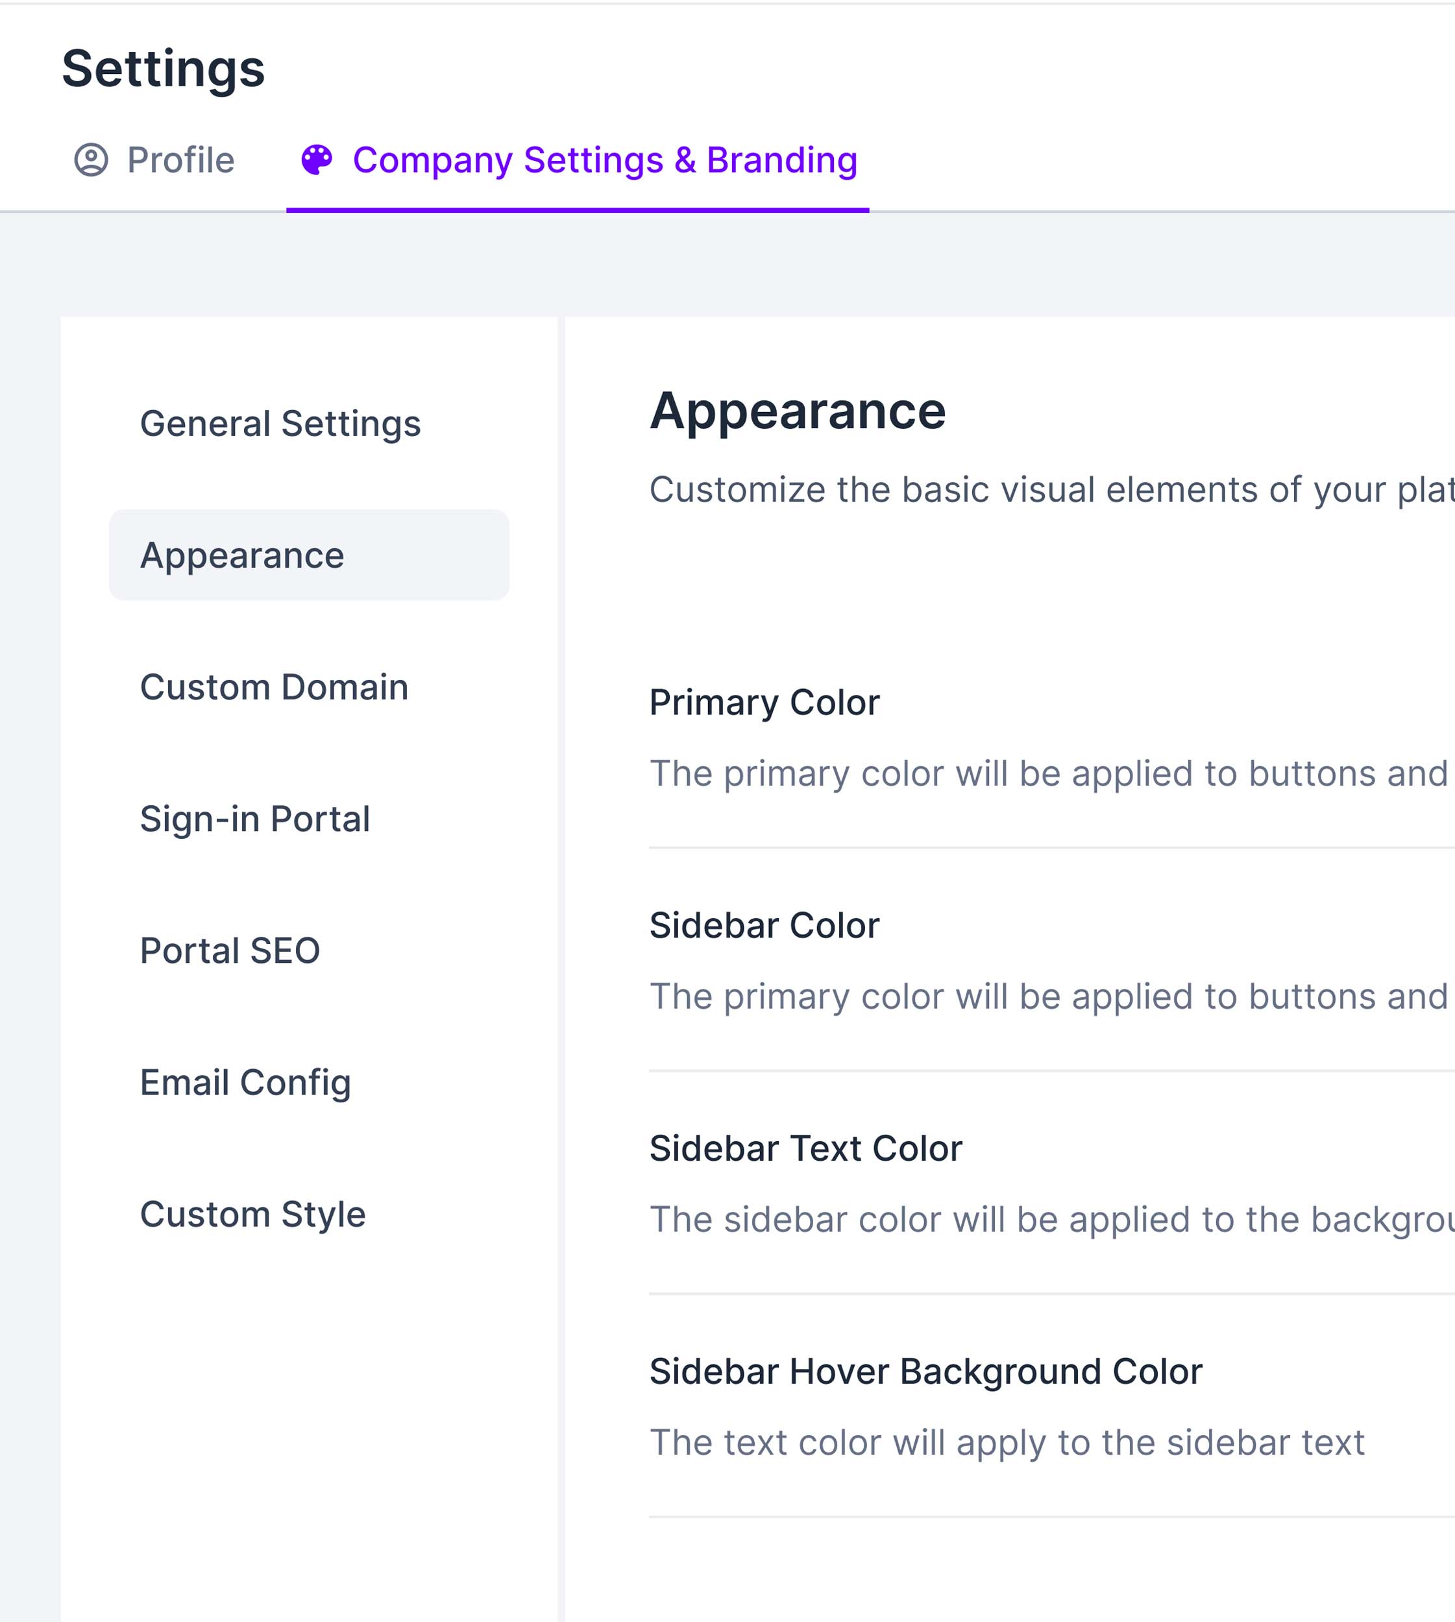Click the Sidebar Hover Background Color label
The height and width of the screenshot is (1622, 1455).
tap(925, 1372)
